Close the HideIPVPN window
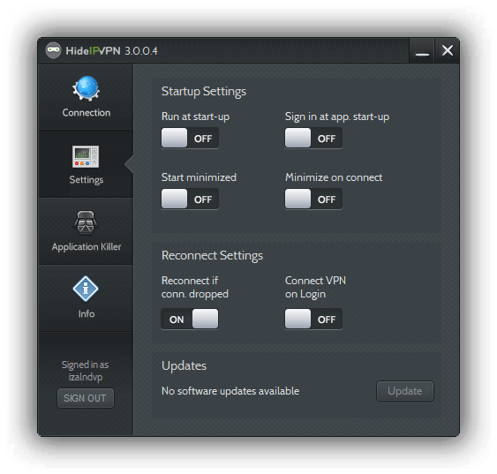Screen dimensions: 497x474 click(x=448, y=50)
